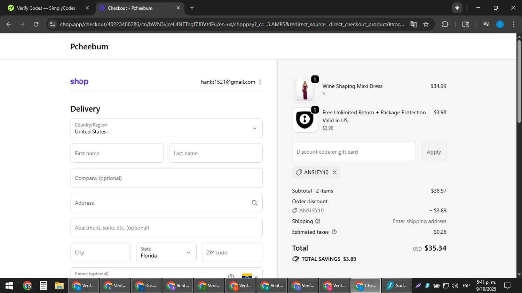Go back using the browser back arrow
The height and width of the screenshot is (293, 522).
tap(9, 24)
